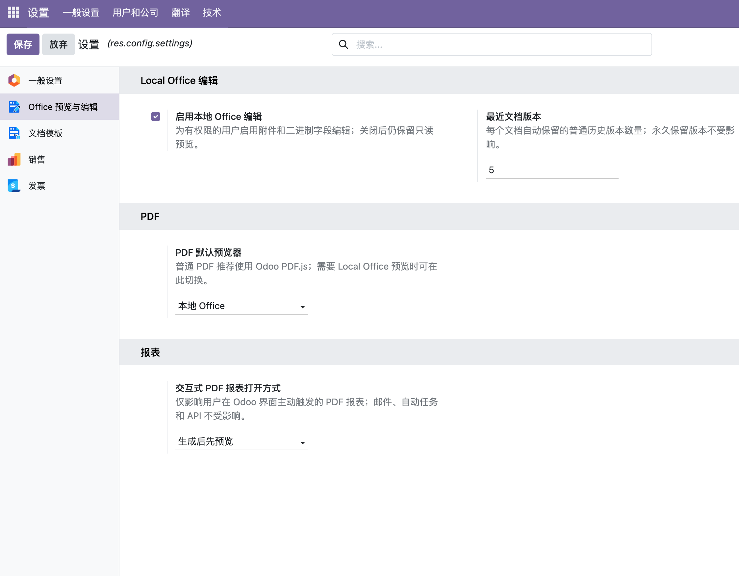Click the 销售 sidebar icon
The image size is (739, 576).
14,159
